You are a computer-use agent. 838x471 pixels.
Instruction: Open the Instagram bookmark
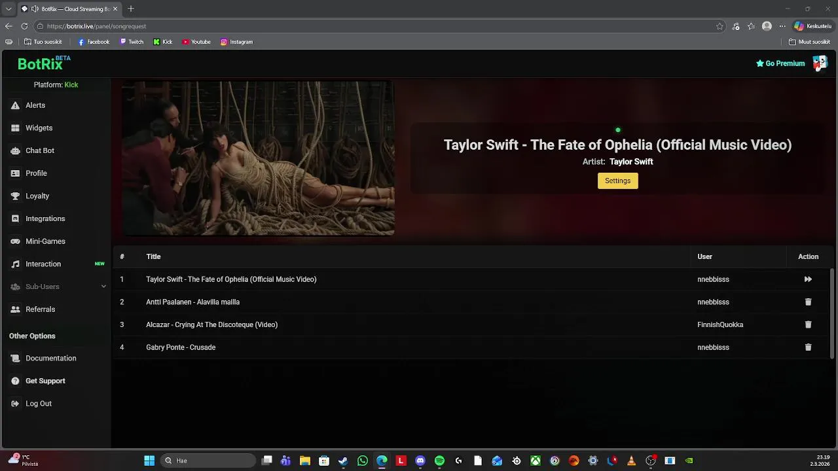236,42
